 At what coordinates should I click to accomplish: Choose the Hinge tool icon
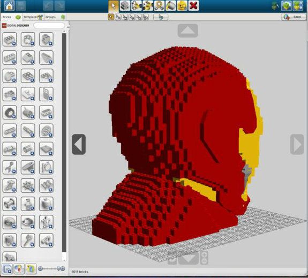pos(136,5)
